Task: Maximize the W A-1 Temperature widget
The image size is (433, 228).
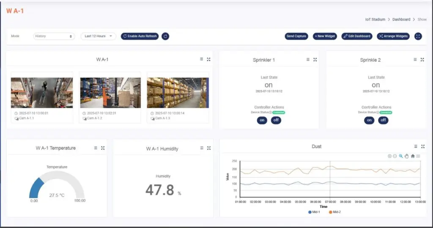Action: click(x=103, y=148)
